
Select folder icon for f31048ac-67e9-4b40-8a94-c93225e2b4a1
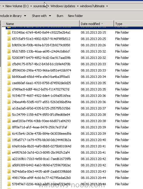9,32
